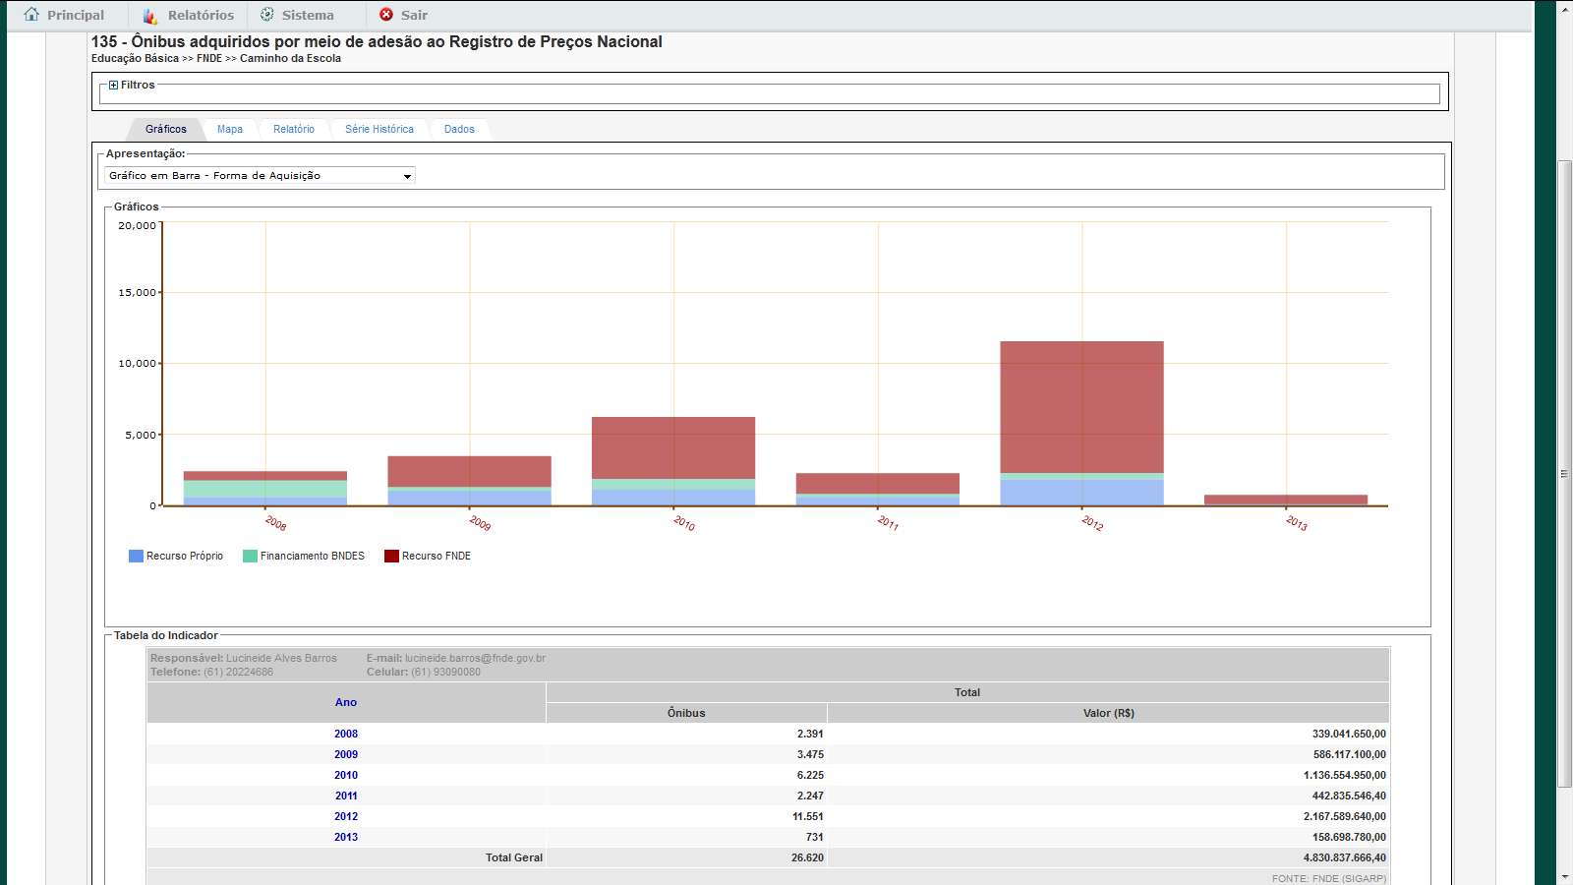Switch to the Mapa tab

click(x=230, y=129)
